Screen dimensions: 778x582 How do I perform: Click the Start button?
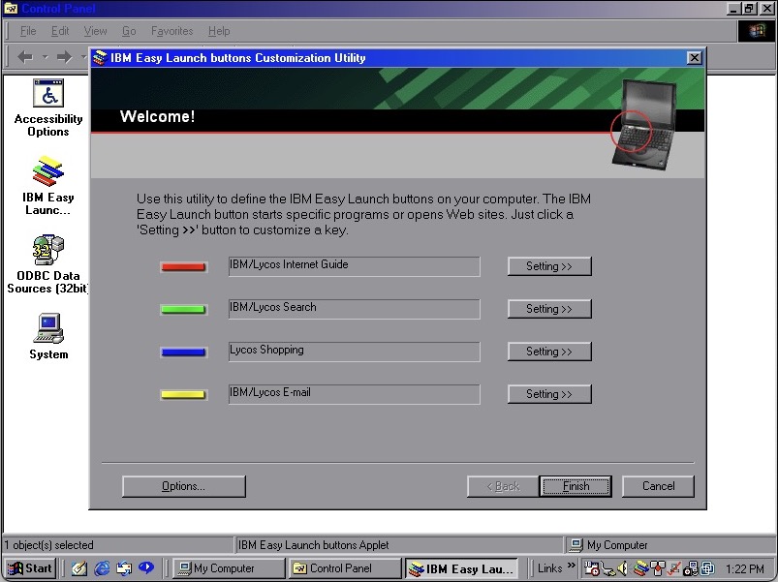click(x=30, y=568)
